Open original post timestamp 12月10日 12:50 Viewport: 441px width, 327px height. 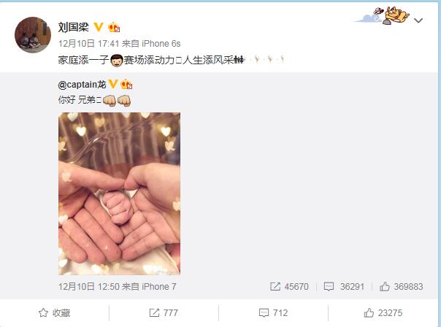(89, 287)
